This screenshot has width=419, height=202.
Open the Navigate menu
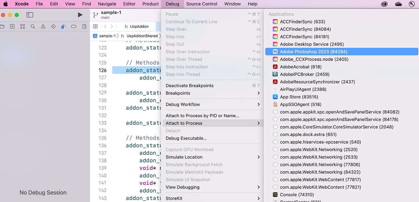(107, 4)
